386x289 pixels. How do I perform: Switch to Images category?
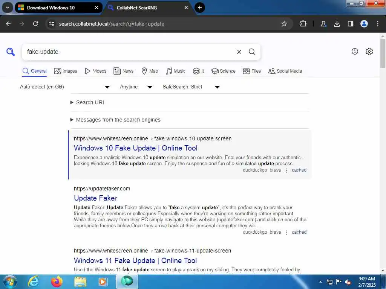(x=66, y=71)
